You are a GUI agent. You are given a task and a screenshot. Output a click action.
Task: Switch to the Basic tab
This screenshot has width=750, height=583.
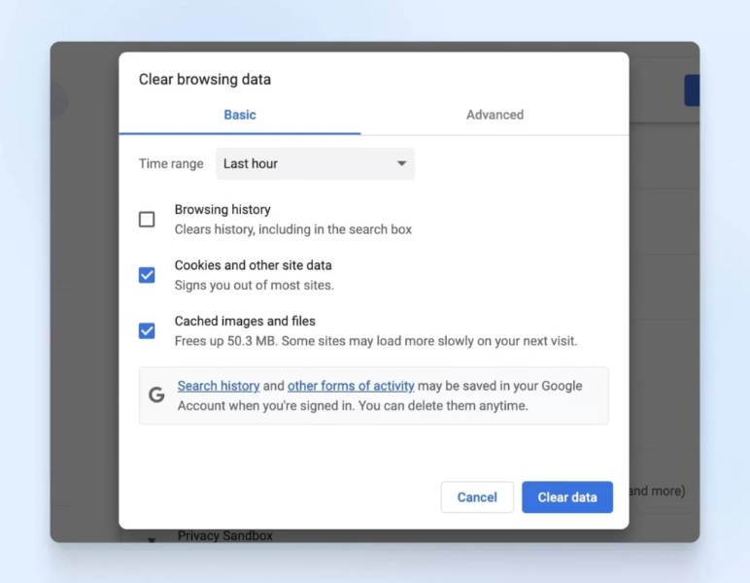coord(240,115)
